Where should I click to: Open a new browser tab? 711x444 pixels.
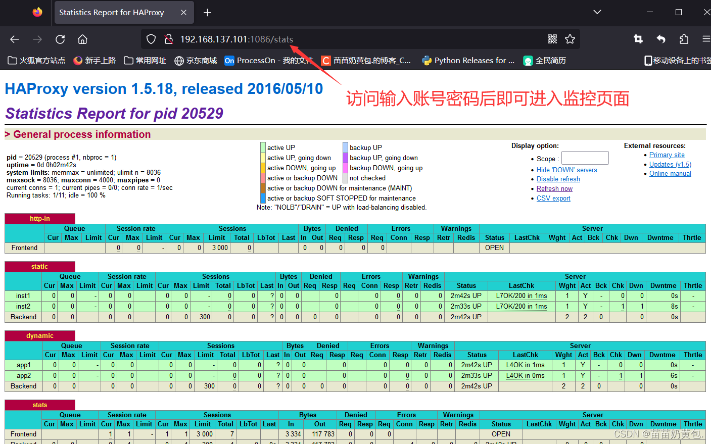point(207,13)
